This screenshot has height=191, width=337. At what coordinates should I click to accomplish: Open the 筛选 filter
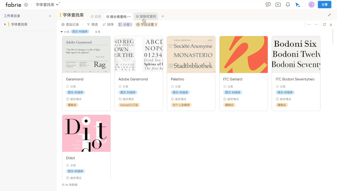tap(92, 25)
